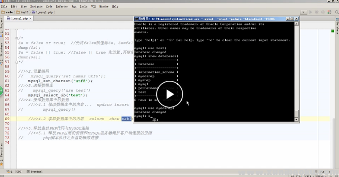
Task: Open the Refactor menu
Action: click(62, 6)
